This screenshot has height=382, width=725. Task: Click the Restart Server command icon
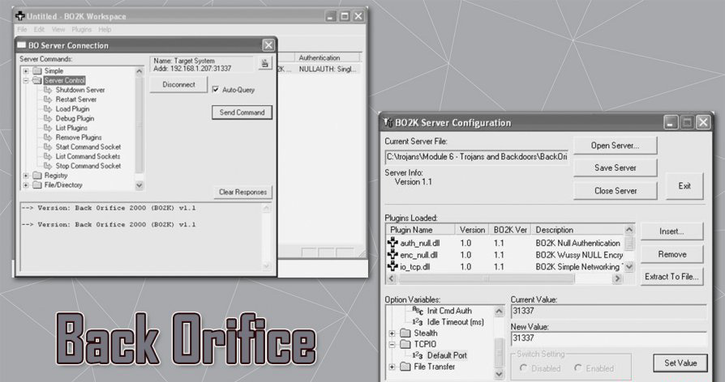point(48,100)
